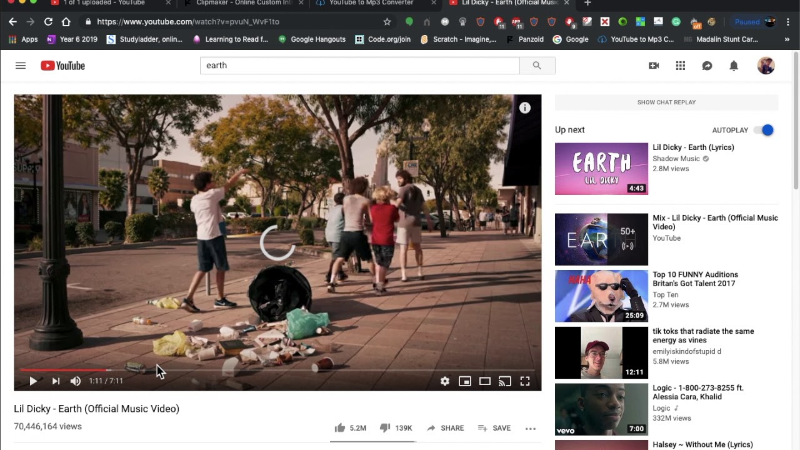Open Logic 1-800-273-8255 video title
The image size is (800, 450).
pyautogui.click(x=698, y=392)
